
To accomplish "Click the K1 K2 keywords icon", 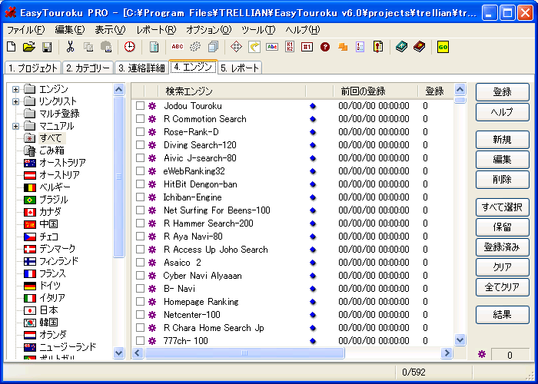I will tap(290, 47).
